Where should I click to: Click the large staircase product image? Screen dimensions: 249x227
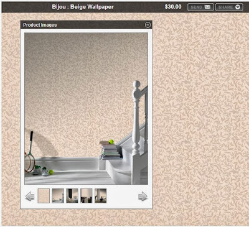click(x=86, y=109)
